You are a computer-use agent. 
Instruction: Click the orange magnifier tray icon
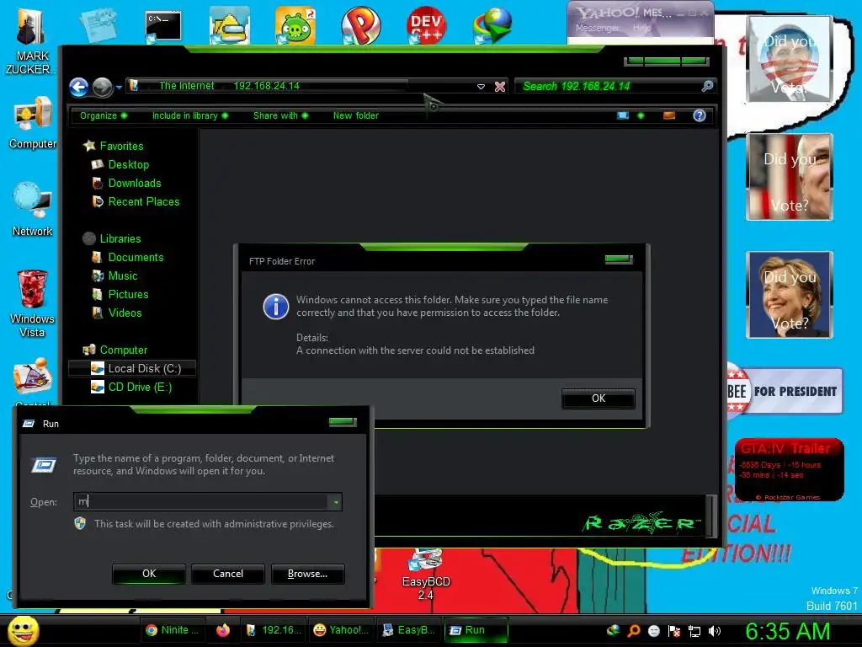pos(634,630)
